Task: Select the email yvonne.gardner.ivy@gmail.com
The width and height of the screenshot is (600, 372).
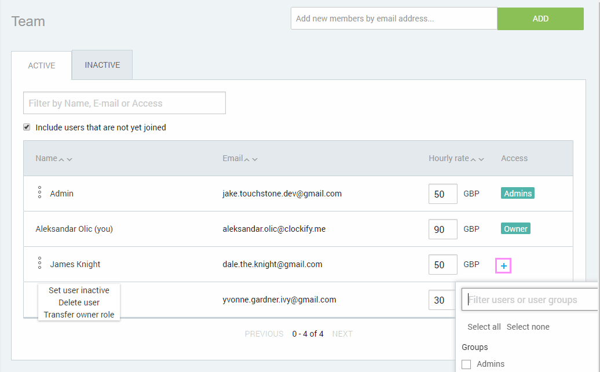Action: [x=279, y=300]
